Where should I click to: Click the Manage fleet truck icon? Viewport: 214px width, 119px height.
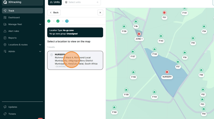pyautogui.click(x=5, y=24)
